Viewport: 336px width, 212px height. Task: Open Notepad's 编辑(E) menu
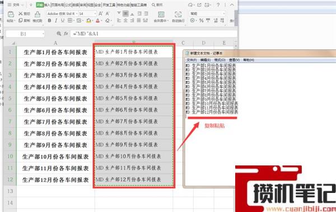point(206,60)
